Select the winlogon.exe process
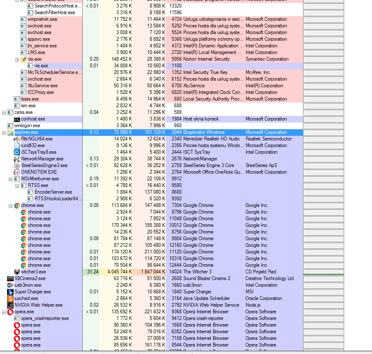The image size is (372, 354). (x=151, y=125)
